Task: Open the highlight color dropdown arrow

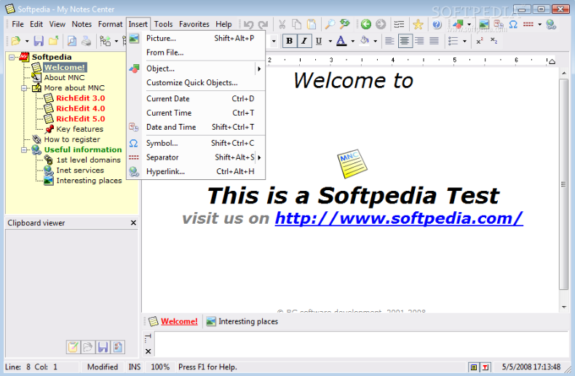Action: (375, 41)
